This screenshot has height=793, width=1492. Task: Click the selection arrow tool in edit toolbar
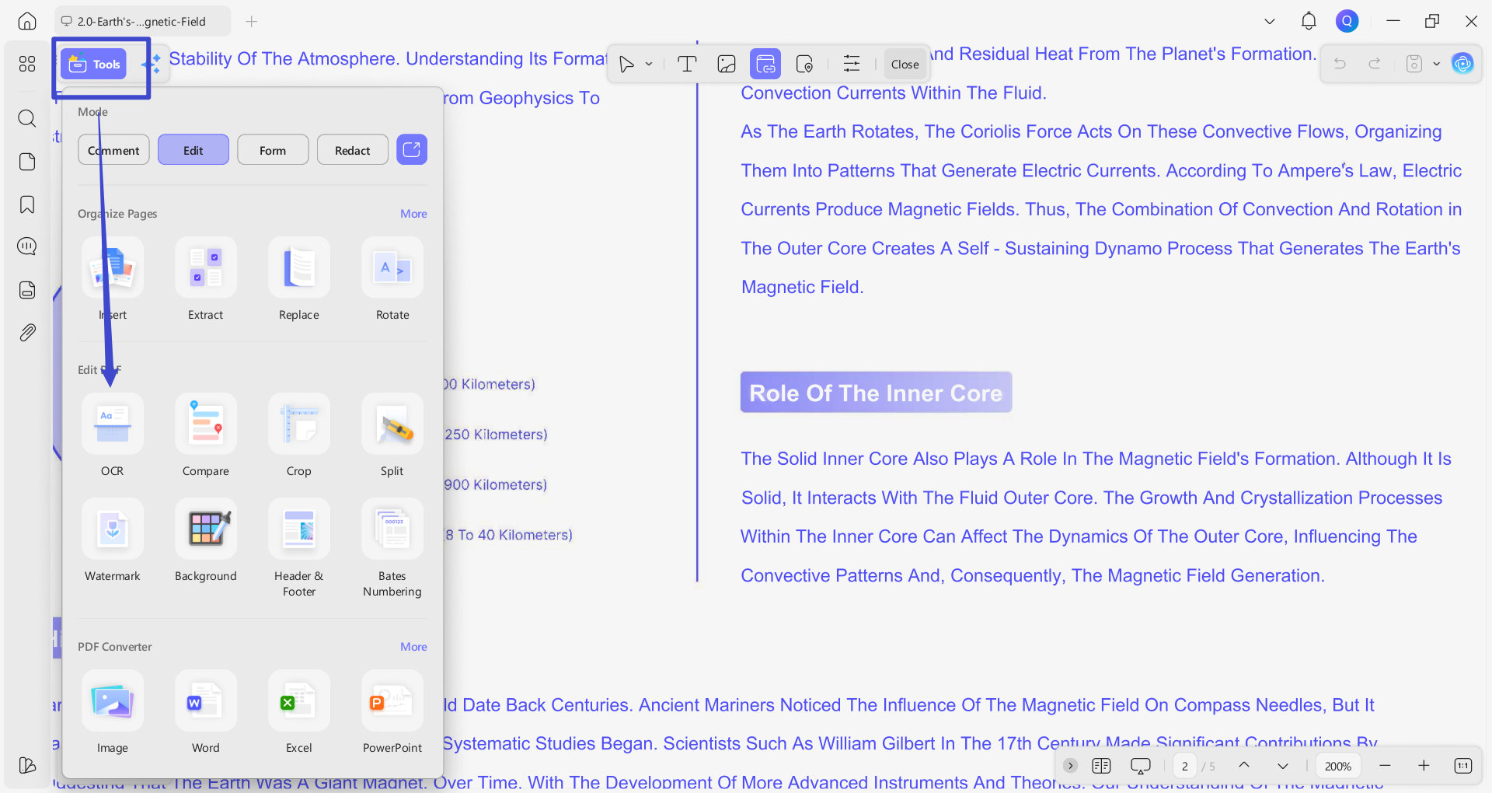pyautogui.click(x=626, y=65)
